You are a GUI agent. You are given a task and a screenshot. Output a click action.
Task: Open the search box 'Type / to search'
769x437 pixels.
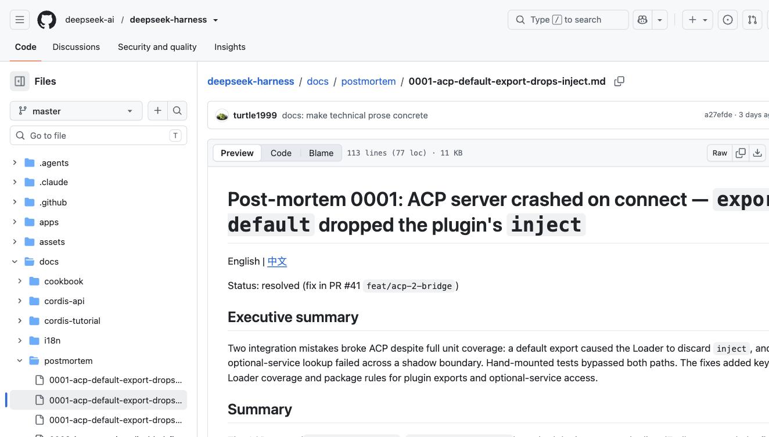568,20
